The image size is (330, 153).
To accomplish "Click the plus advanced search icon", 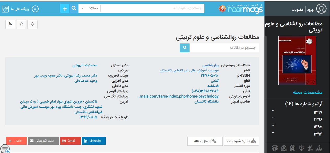I will [x=65, y=8].
